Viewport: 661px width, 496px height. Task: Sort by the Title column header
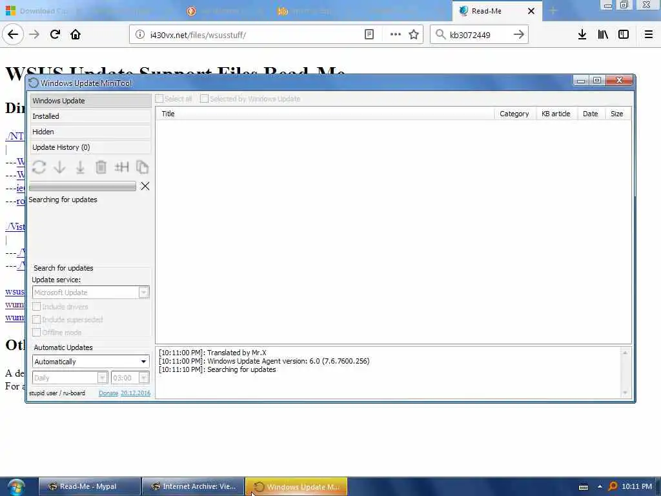coord(325,114)
